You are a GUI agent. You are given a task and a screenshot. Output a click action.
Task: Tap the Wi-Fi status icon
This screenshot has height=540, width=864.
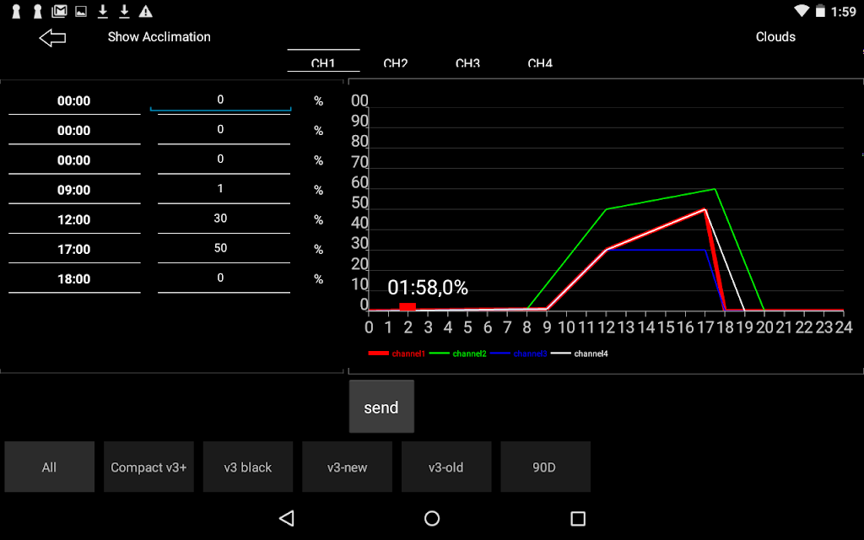point(802,11)
